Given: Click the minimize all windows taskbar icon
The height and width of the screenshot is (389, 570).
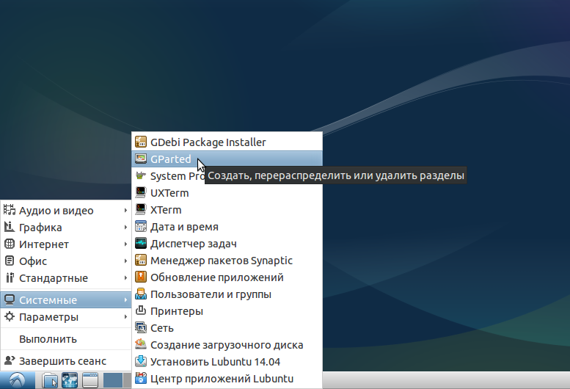Looking at the screenshot, I should (90, 381).
